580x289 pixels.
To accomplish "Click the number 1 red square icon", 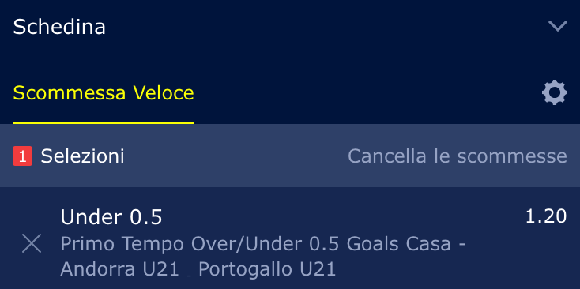I will coord(23,156).
